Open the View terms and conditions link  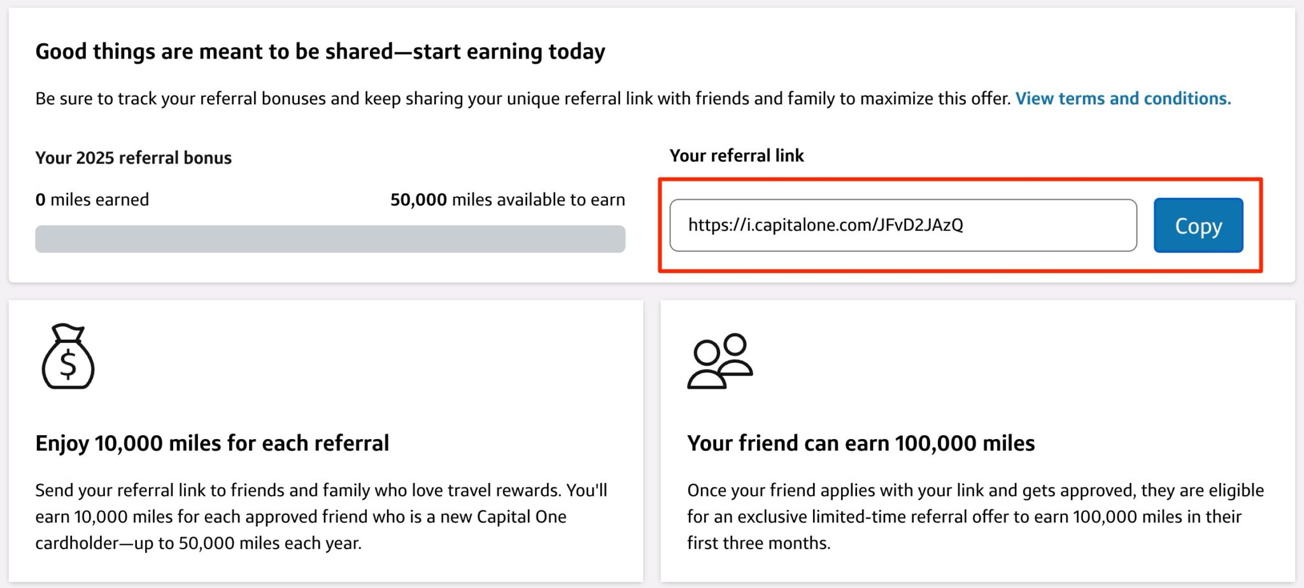pyautogui.click(x=1124, y=99)
